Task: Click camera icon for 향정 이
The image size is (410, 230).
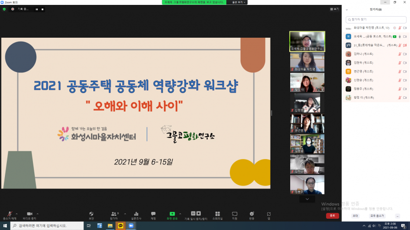Action: (405, 98)
